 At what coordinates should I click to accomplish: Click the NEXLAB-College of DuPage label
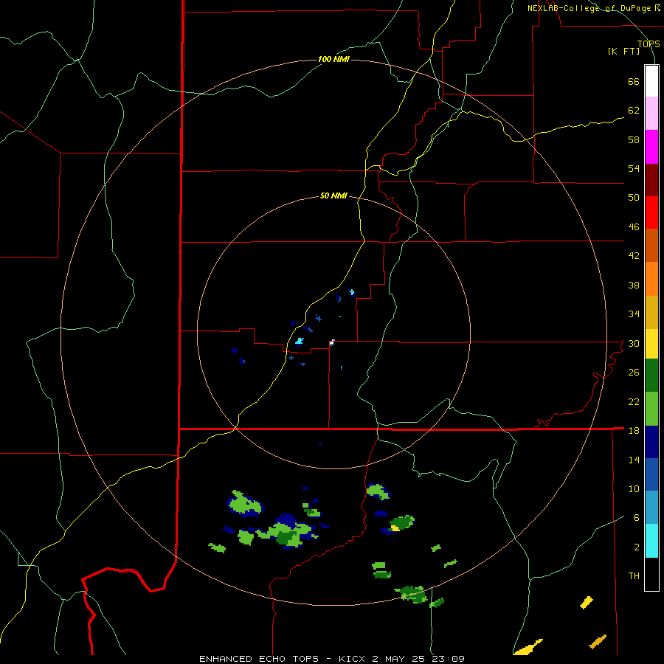pyautogui.click(x=589, y=8)
